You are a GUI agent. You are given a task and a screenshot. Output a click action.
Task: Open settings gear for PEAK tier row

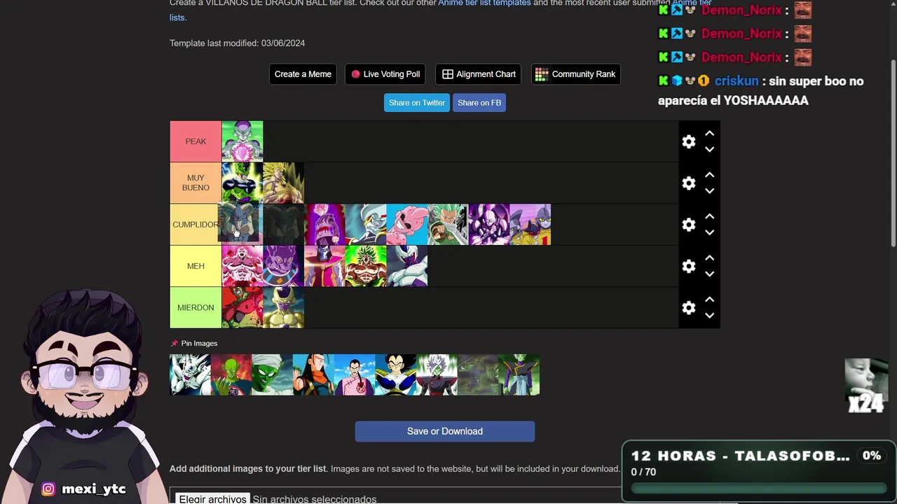point(689,141)
